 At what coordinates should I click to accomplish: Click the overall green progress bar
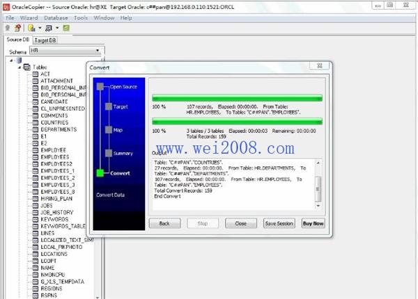click(x=237, y=122)
